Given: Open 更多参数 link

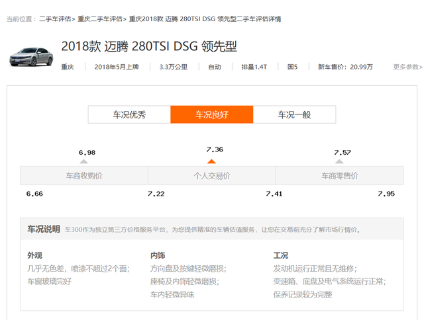Looking at the screenshot, I should (x=408, y=67).
